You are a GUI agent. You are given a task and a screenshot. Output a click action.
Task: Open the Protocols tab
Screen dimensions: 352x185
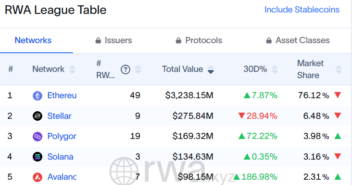pyautogui.click(x=199, y=40)
